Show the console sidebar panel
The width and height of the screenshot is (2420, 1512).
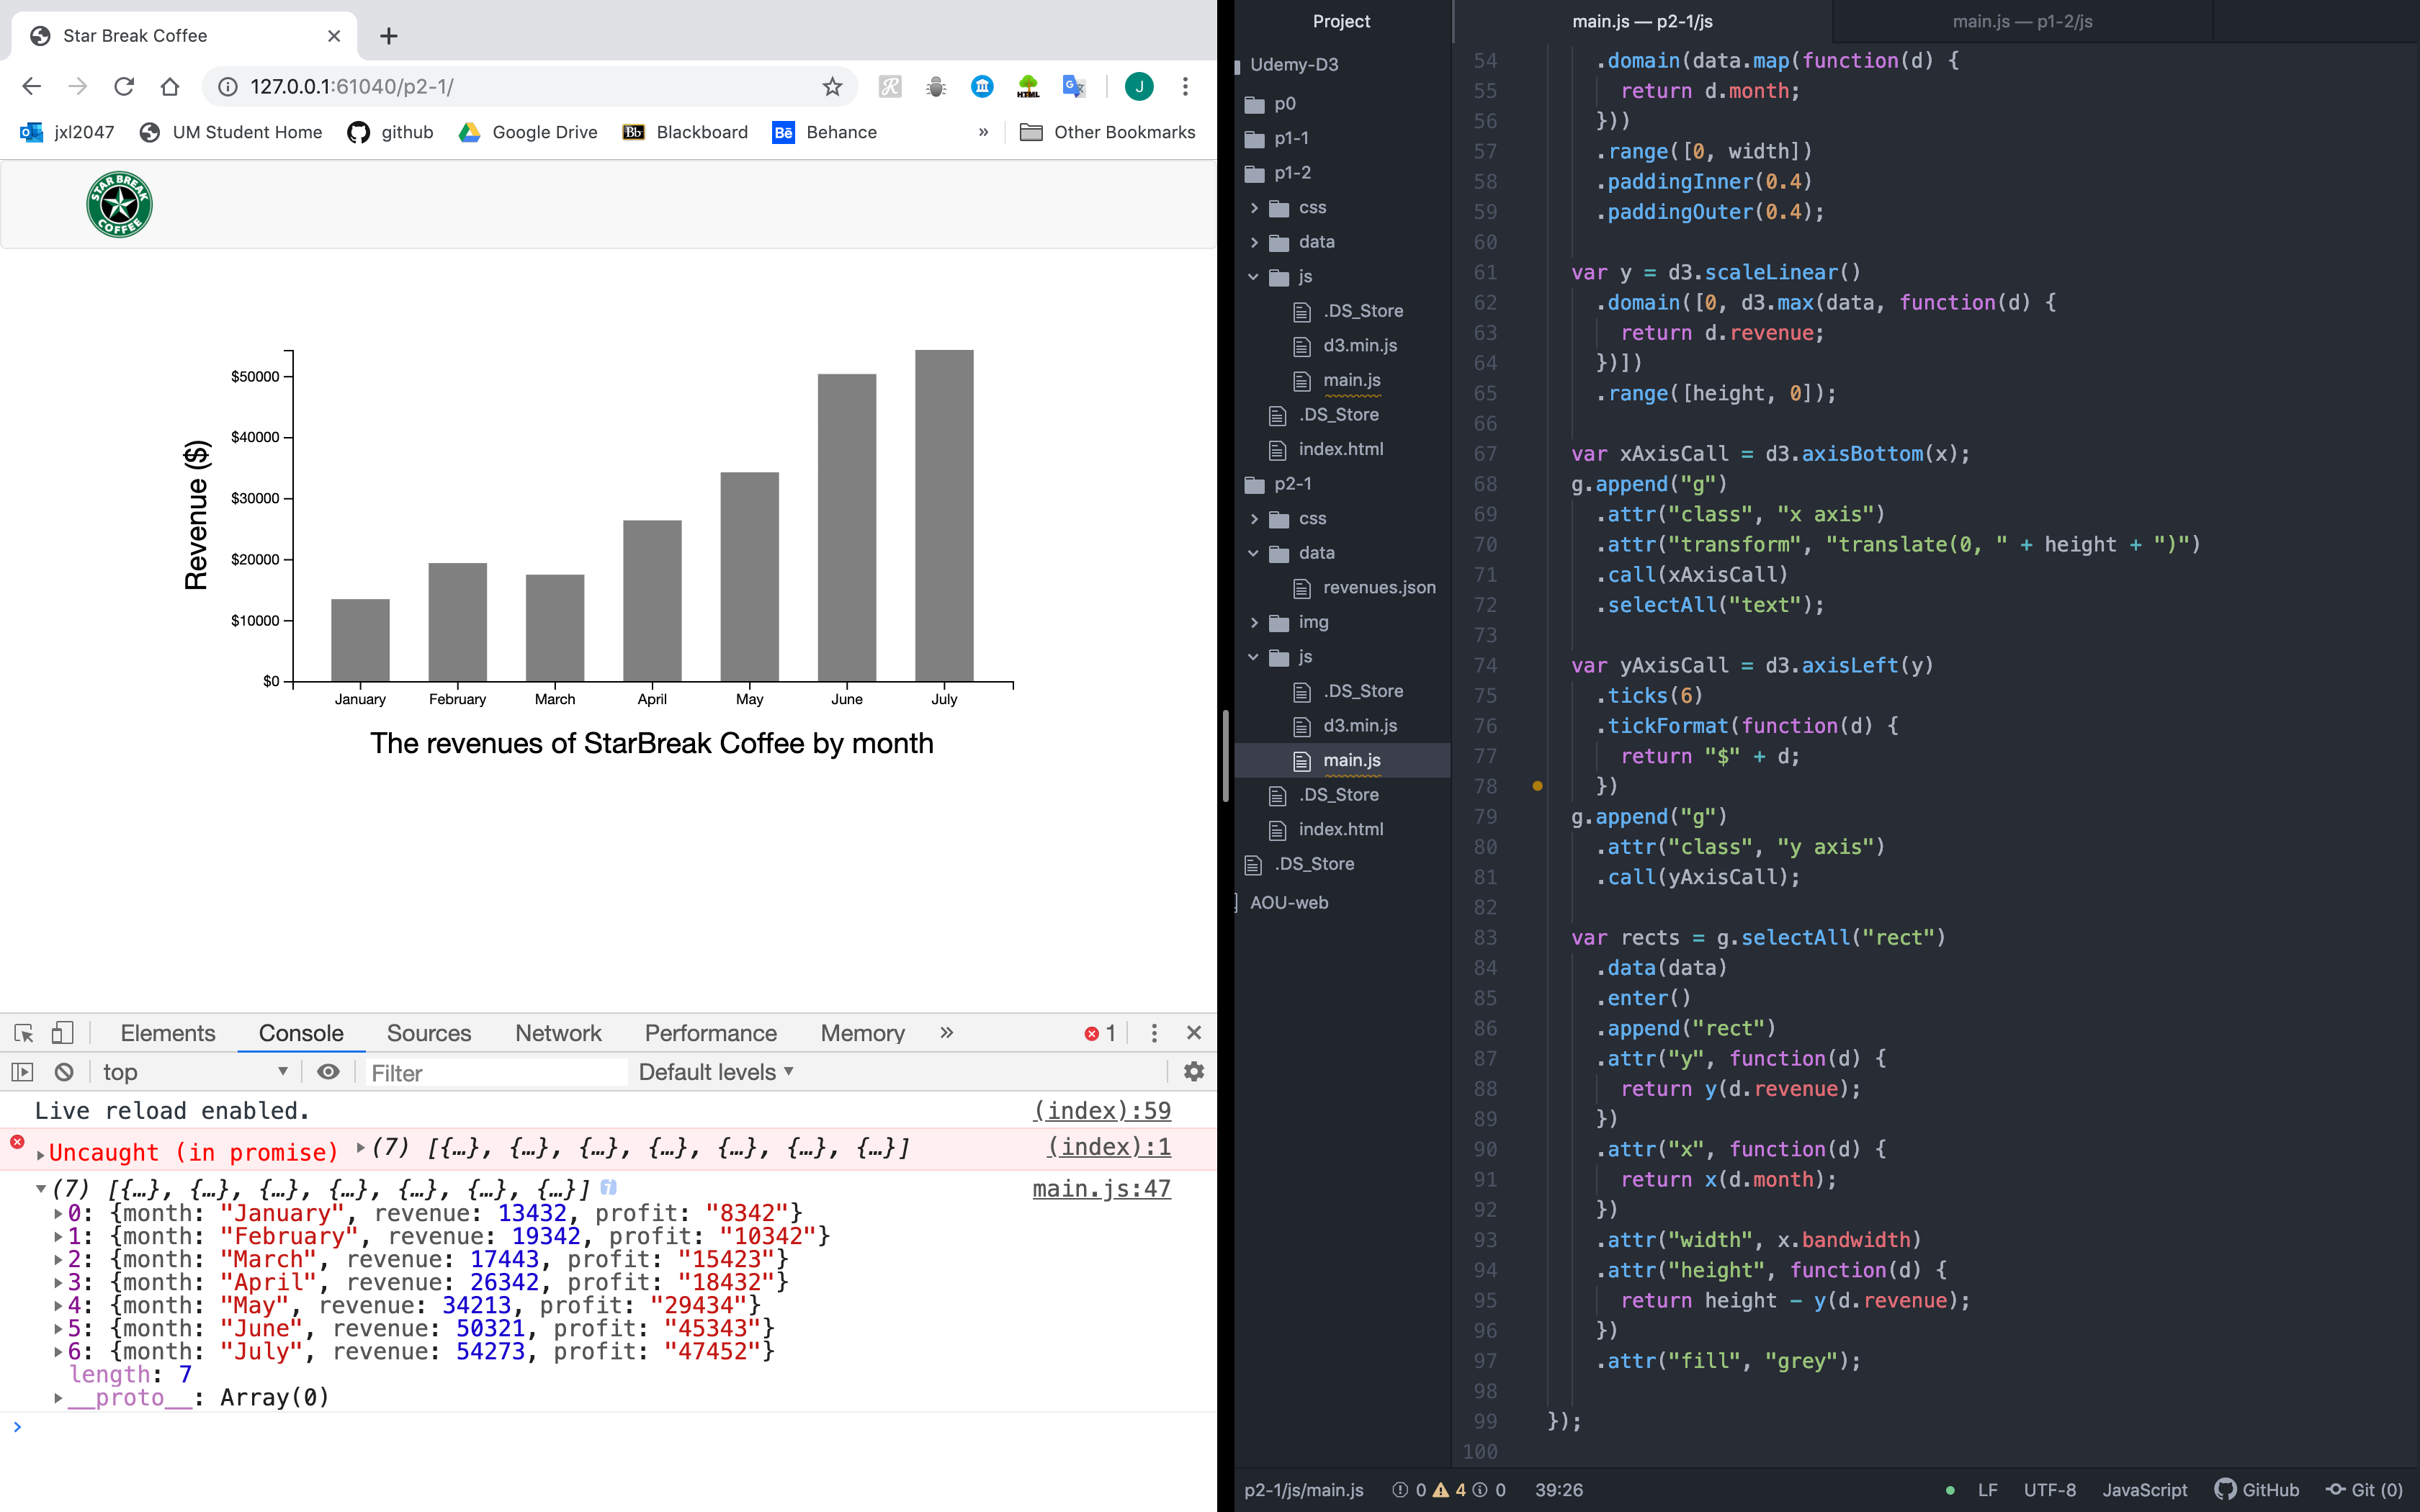click(x=22, y=1072)
